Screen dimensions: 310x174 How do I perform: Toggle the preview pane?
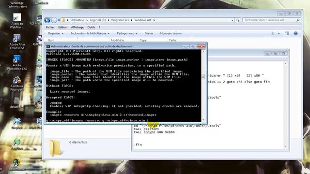tap(287, 33)
